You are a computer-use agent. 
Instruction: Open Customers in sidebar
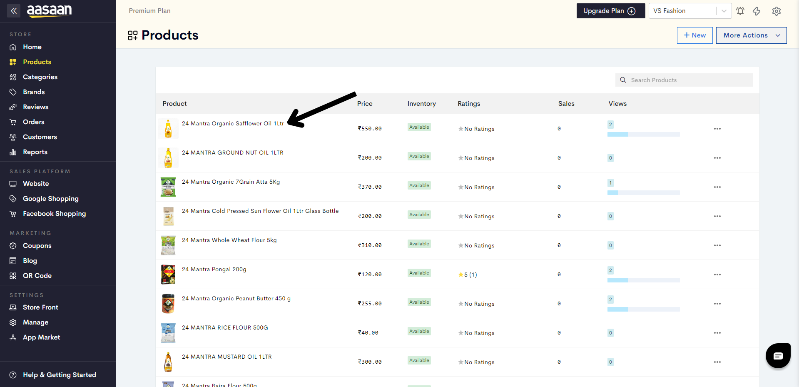click(40, 137)
